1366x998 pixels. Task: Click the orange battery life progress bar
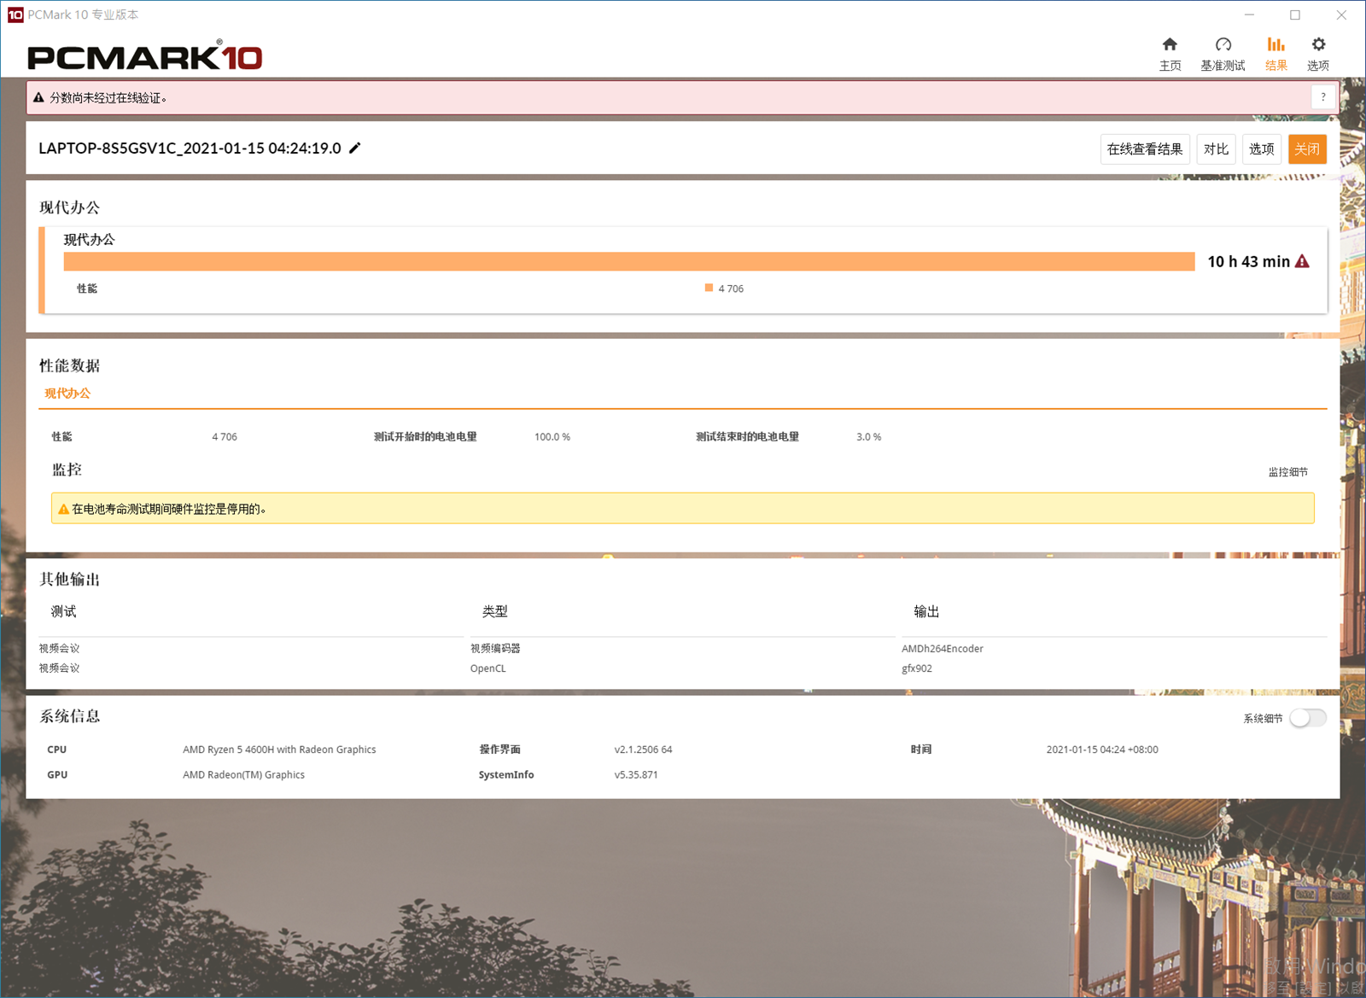628,261
